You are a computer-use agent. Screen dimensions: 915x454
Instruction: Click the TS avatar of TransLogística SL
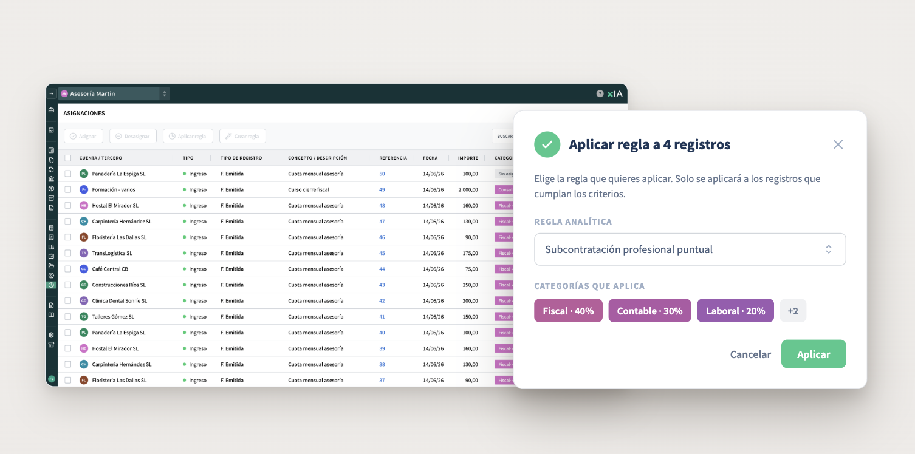tap(84, 253)
